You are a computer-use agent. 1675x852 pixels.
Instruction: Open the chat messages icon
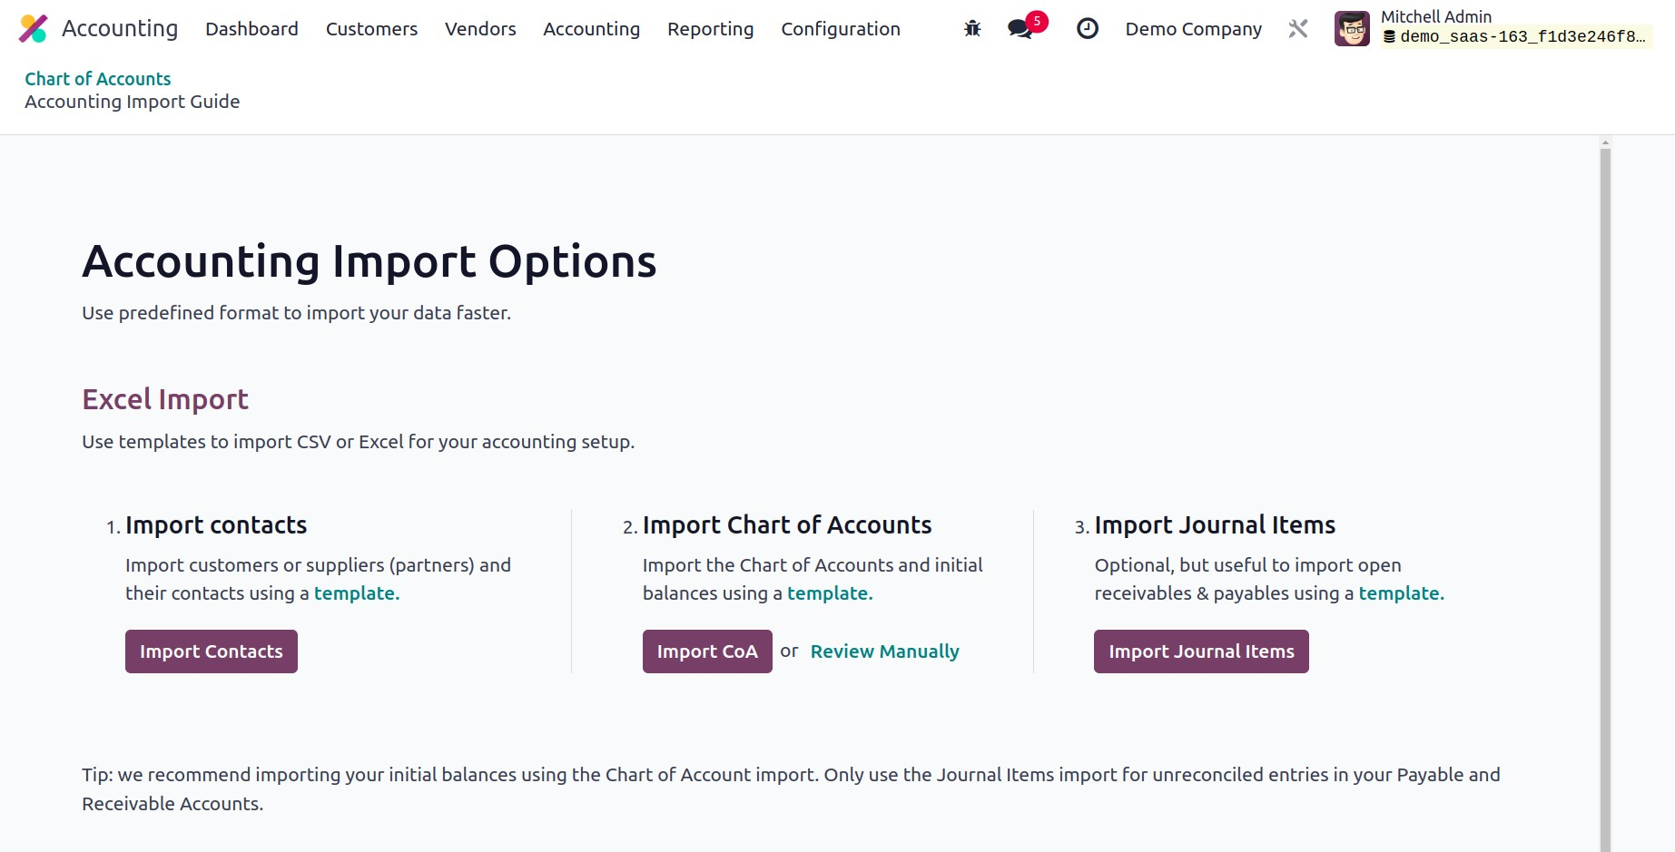[1020, 29]
